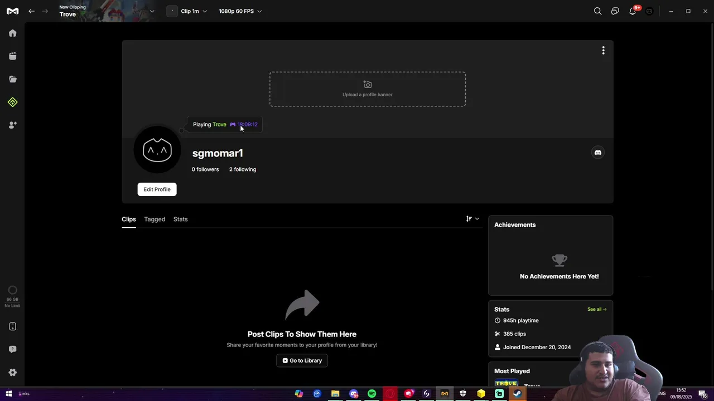The width and height of the screenshot is (714, 401).
Task: Open the mobile device sidebar icon
Action: pyautogui.click(x=12, y=326)
